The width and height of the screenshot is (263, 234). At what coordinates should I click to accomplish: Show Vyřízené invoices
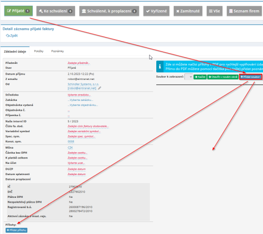coord(156,11)
